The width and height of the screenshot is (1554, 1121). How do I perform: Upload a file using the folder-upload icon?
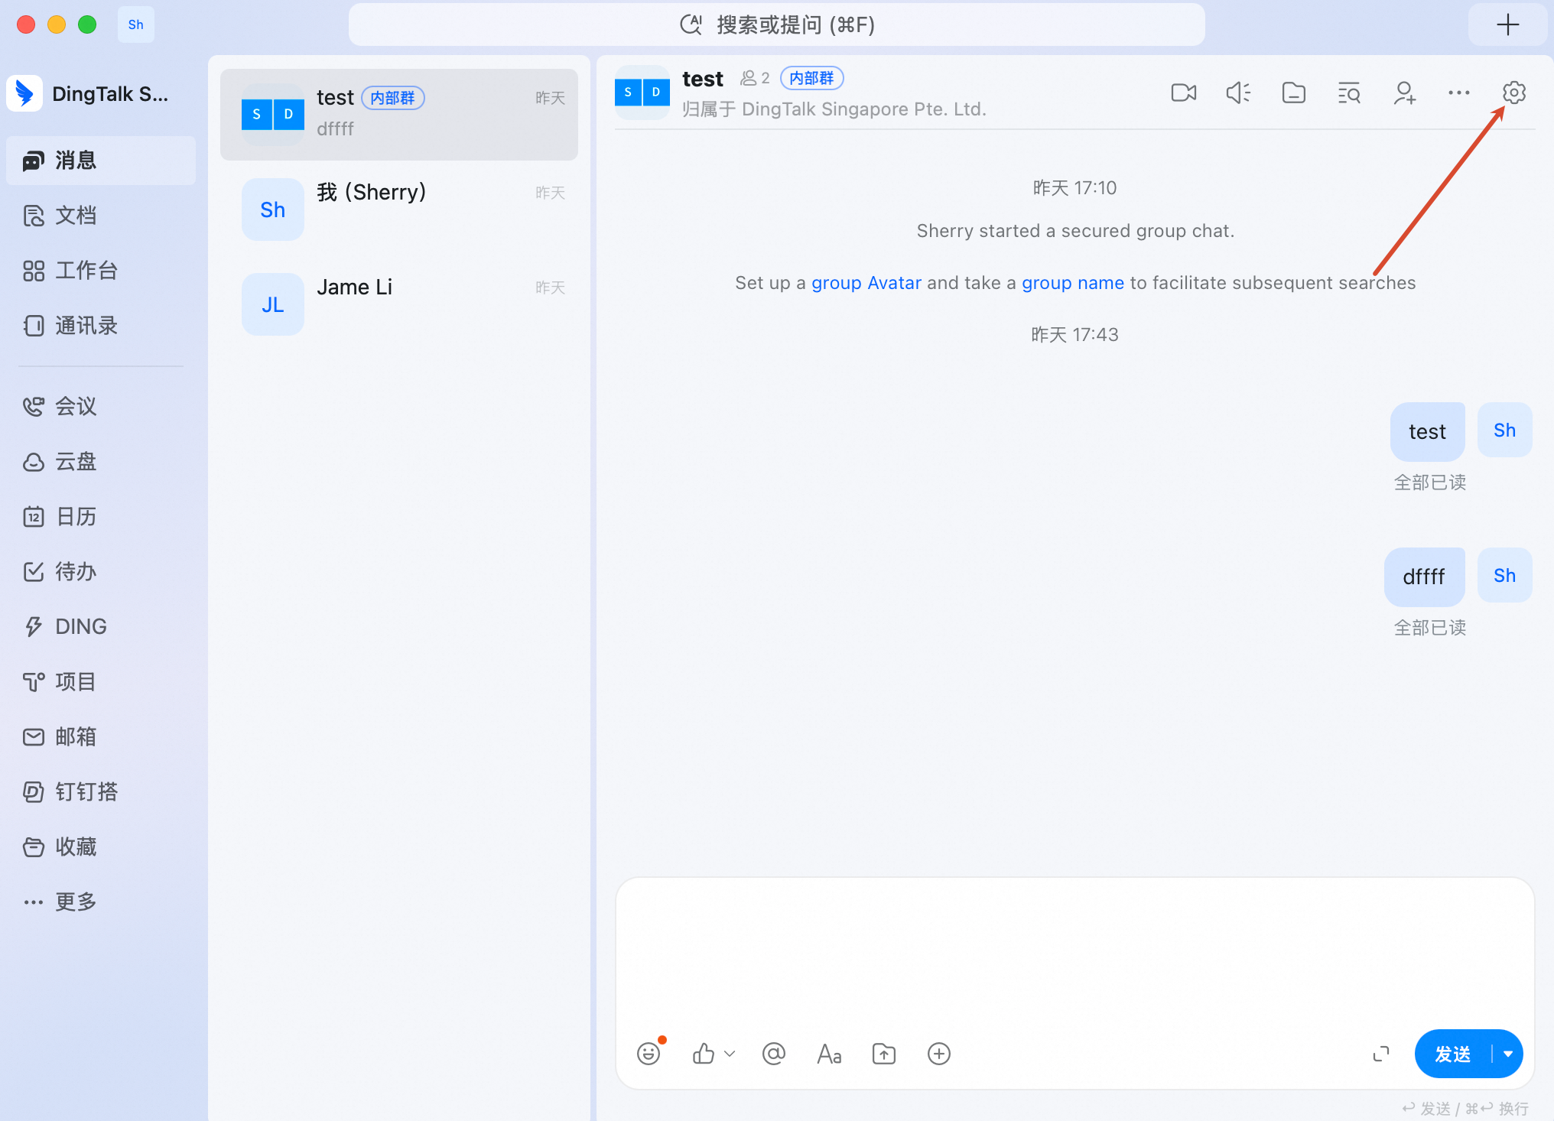point(884,1054)
